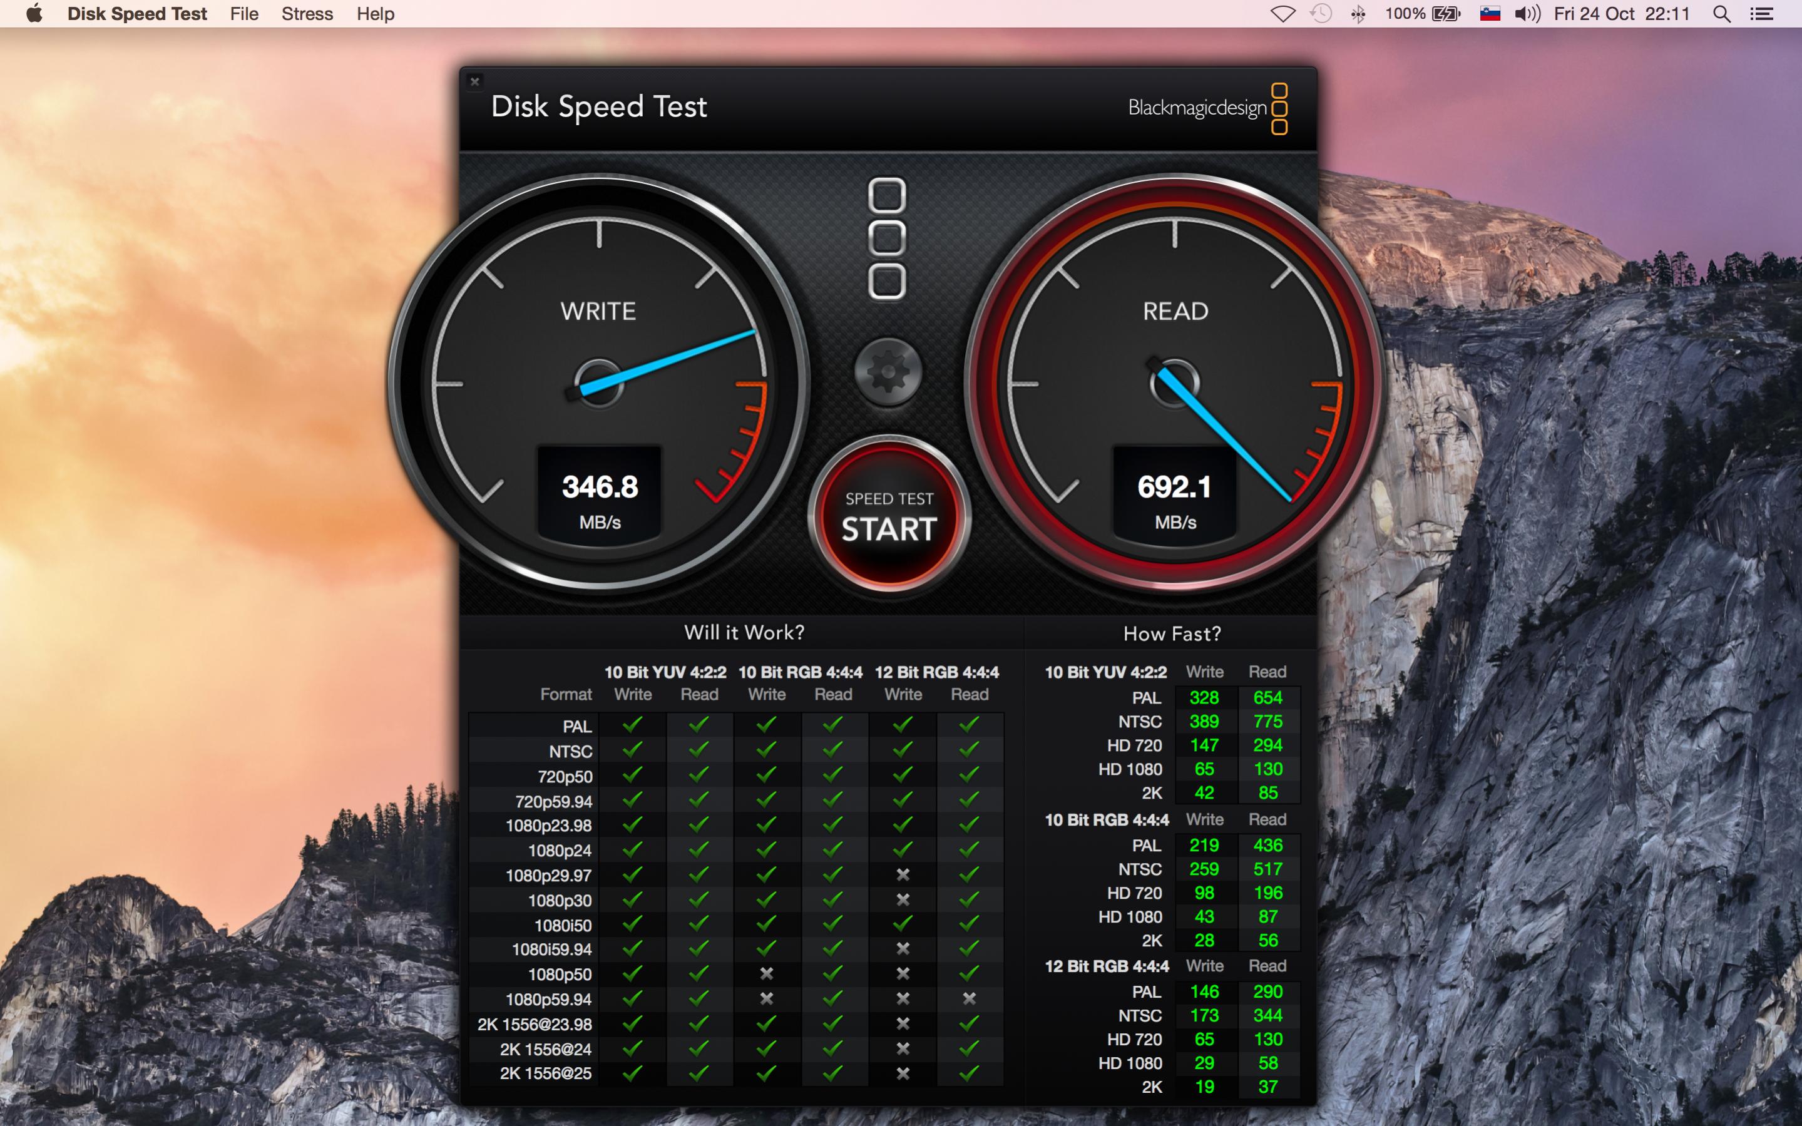
Task: Click the 720p50 10 Bit YUV Read checkmark
Action: pos(699,774)
